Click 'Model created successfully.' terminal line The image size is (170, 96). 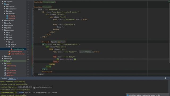13,82
